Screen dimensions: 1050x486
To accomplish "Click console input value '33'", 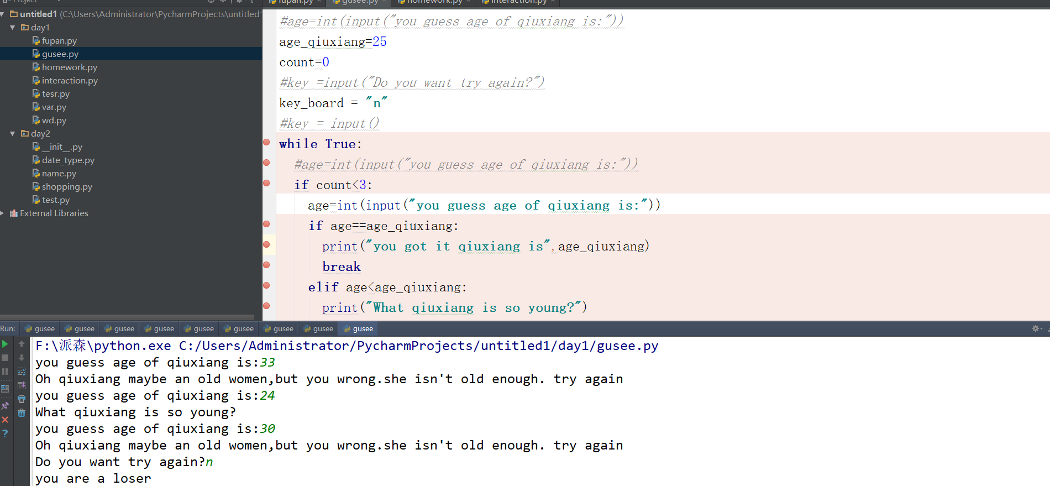I will coord(267,362).
